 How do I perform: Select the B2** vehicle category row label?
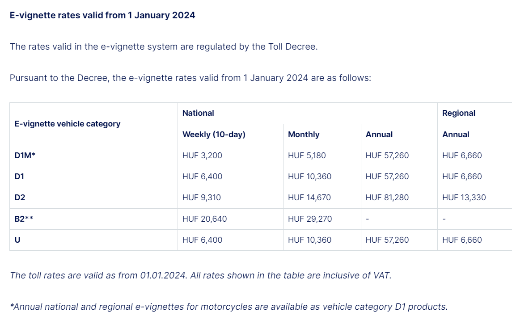[x=24, y=219]
